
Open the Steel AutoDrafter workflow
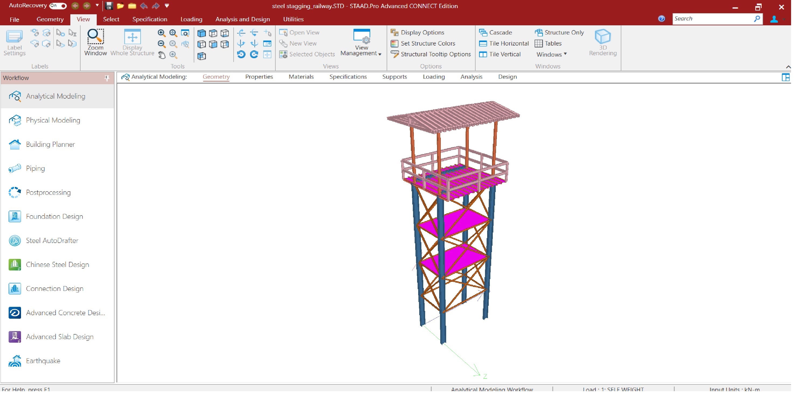pyautogui.click(x=52, y=240)
